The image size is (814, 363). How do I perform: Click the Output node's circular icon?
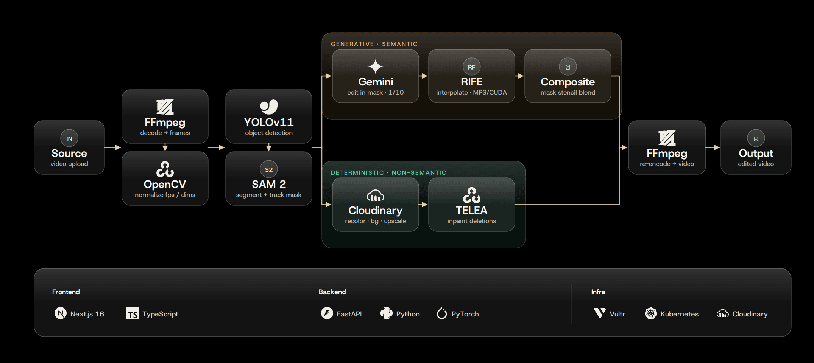click(756, 138)
